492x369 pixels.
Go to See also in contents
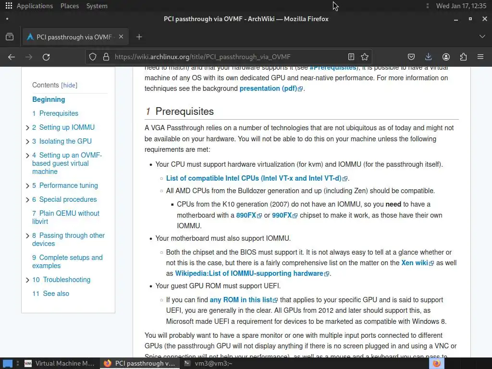(50, 294)
